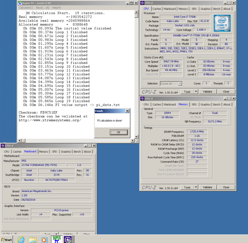248x243 pixels.
Task: Click the Z170A TOMAHAWK model field
Action: pos(44,165)
